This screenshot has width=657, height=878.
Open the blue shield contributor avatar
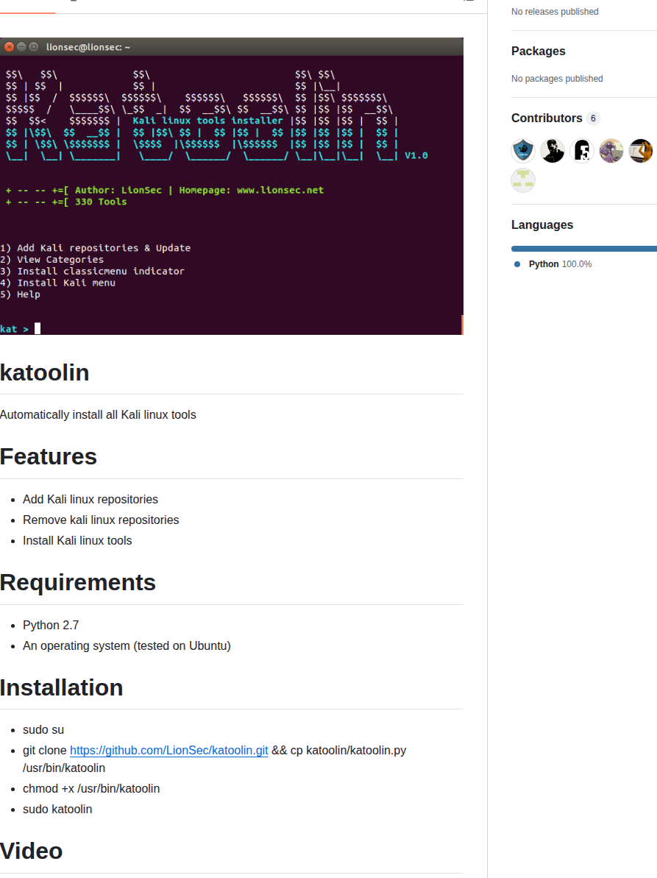(523, 151)
